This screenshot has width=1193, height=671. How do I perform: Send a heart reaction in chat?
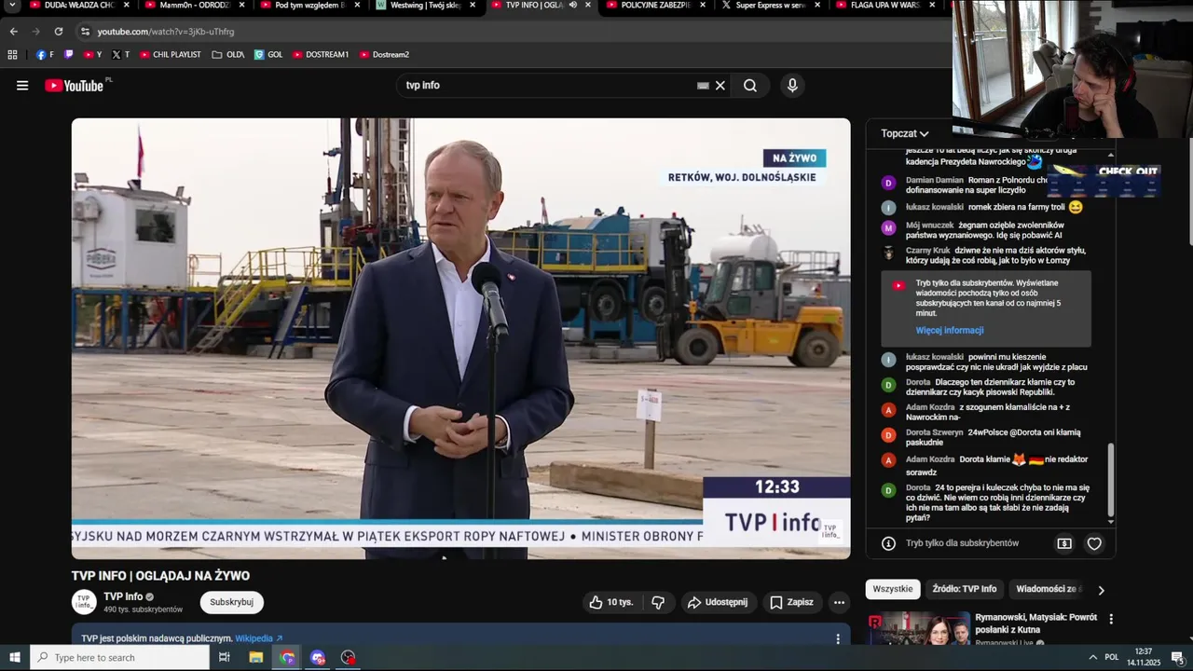pyautogui.click(x=1094, y=543)
